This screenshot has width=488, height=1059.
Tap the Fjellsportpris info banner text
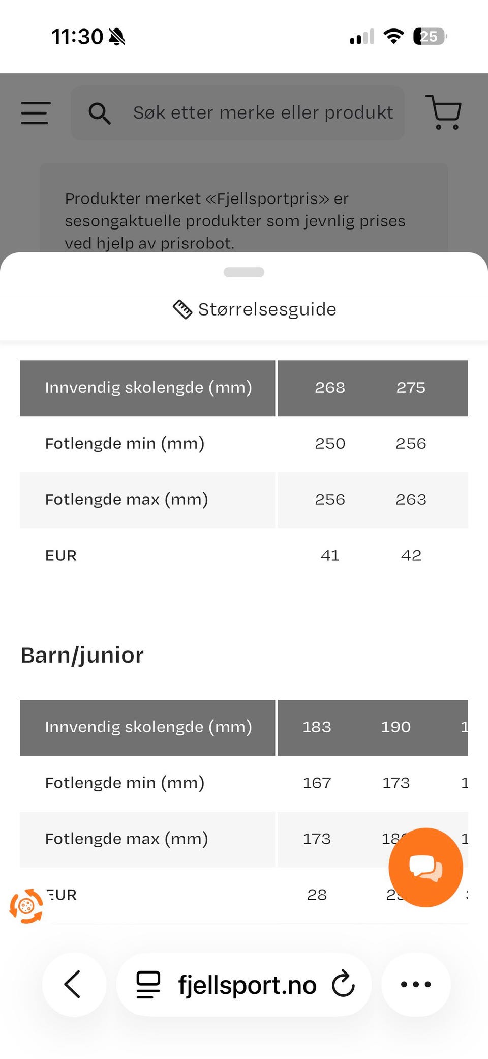235,221
